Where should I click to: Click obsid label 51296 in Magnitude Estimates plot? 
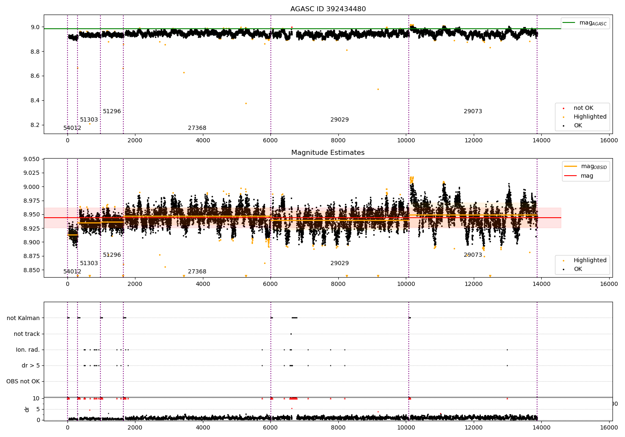112,255
